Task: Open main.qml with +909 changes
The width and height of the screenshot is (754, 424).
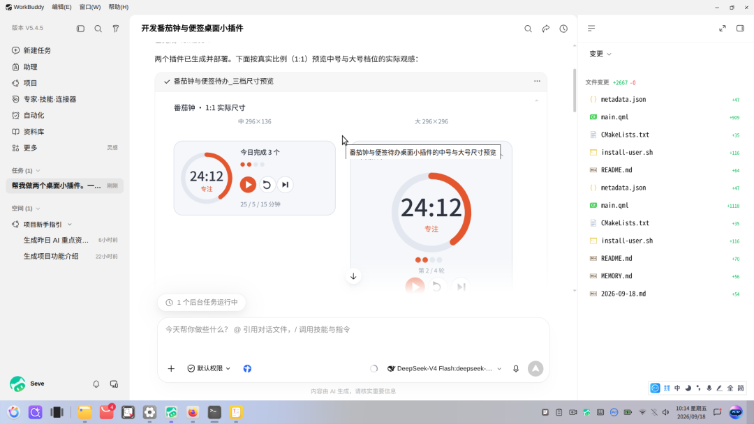Action: pyautogui.click(x=665, y=117)
